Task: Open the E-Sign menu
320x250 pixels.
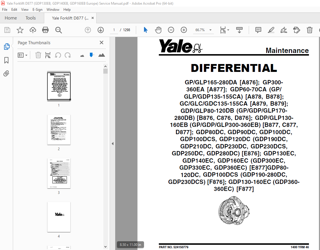Action: pyautogui.click(x=37, y=10)
